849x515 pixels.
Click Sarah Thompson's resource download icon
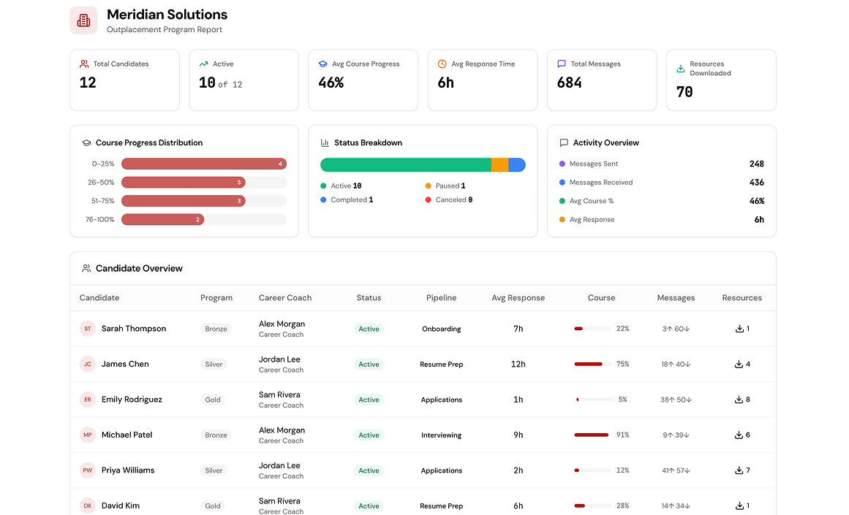tap(739, 329)
